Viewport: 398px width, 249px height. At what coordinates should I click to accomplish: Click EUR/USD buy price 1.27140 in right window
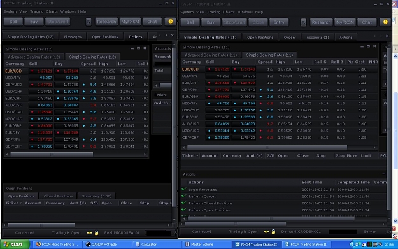pyautogui.click(x=243, y=69)
